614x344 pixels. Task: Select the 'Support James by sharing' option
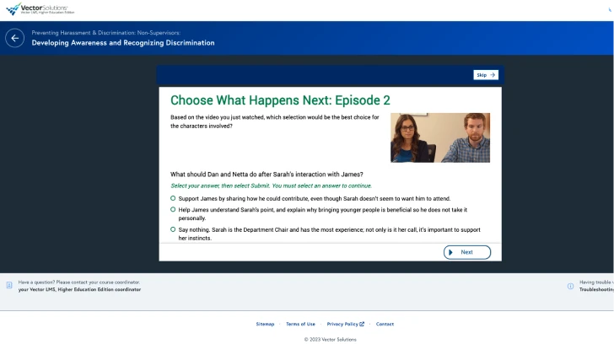[173, 197]
